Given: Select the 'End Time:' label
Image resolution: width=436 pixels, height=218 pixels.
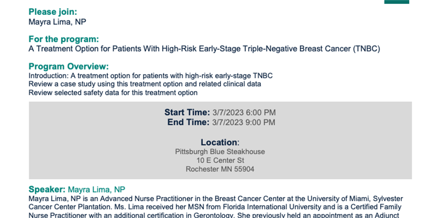Looking at the screenshot, I should pos(188,122).
